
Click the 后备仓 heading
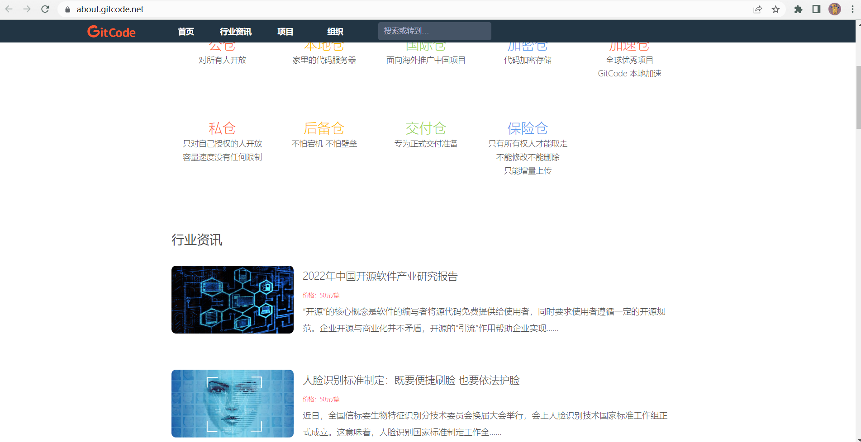(324, 128)
